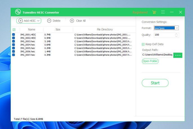Click the Quality value field showing 100
The image size is (193, 129).
pos(164,35)
